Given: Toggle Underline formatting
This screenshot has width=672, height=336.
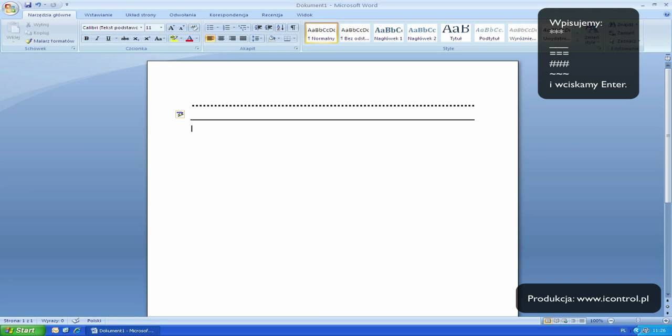Looking at the screenshot, I should coord(108,38).
